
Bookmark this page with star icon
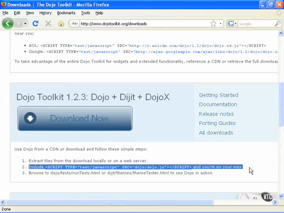213,23
